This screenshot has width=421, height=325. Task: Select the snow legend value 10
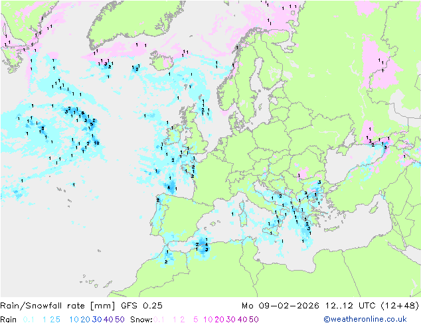point(208,320)
